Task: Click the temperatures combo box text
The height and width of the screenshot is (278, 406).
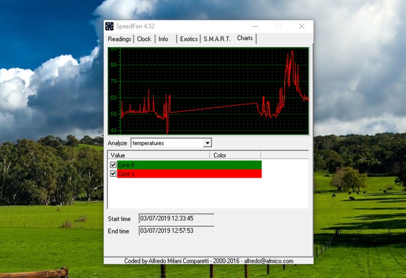Action: coord(167,143)
